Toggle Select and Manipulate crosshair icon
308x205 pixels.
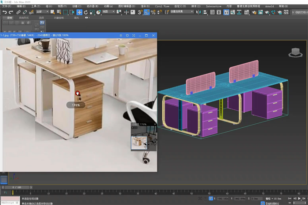[126, 12]
